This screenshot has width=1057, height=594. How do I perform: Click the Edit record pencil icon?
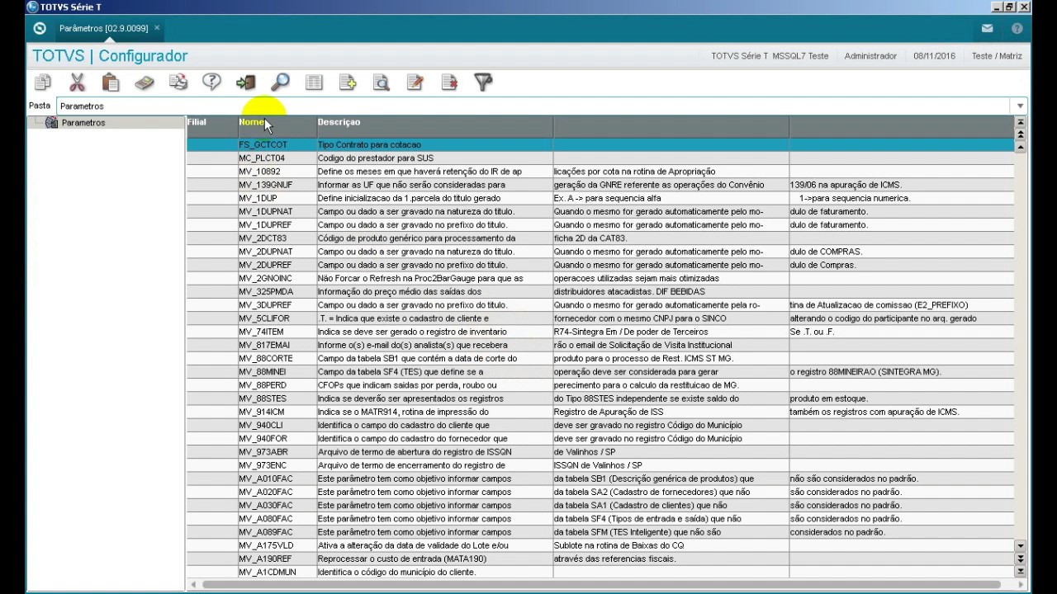click(x=415, y=82)
